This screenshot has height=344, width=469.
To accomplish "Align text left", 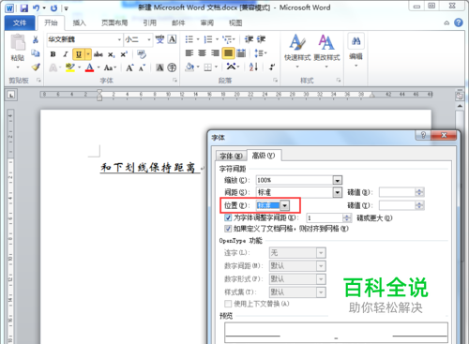I will tap(189, 53).
